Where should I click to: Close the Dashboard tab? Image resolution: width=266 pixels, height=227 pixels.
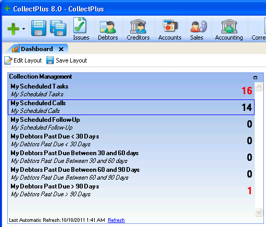[61, 49]
